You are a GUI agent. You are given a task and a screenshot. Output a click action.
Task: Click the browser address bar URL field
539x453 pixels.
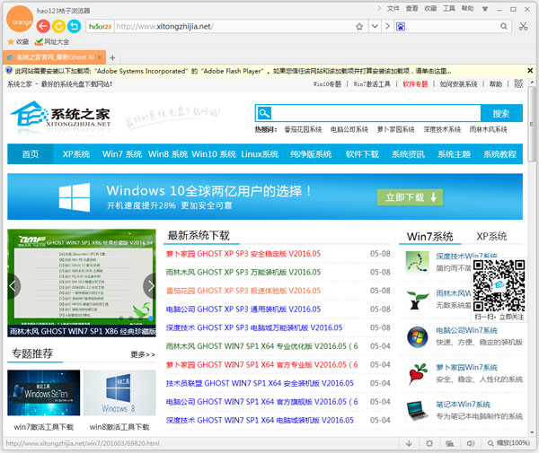coord(234,26)
